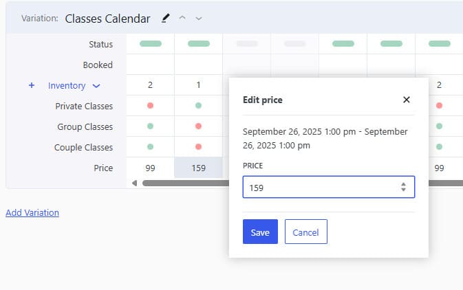
Task: Click the down chevron beside Classes Calendar
Action: (199, 18)
